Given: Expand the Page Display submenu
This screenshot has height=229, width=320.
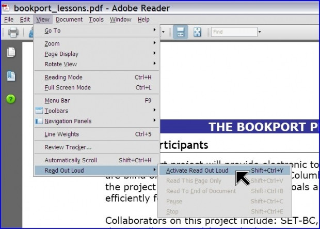Looking at the screenshot, I should [x=97, y=54].
